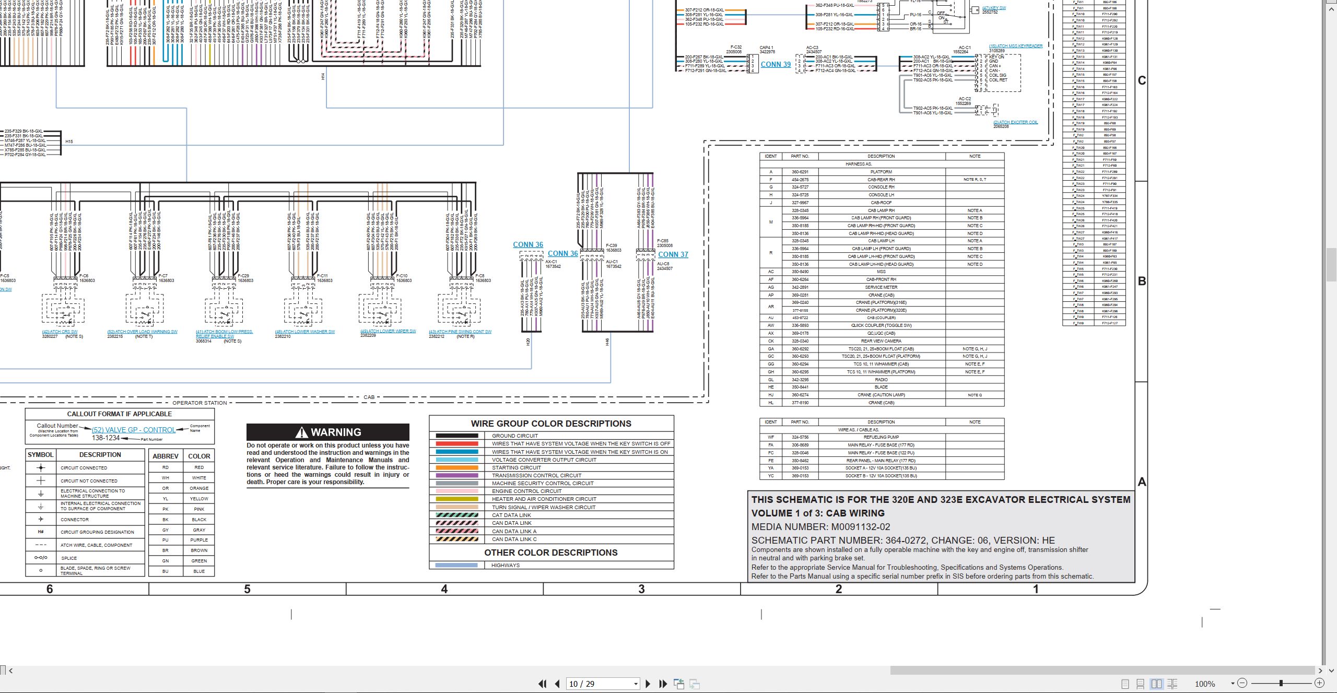
Task: Click grid column label '4' at bottom
Action: tap(444, 589)
